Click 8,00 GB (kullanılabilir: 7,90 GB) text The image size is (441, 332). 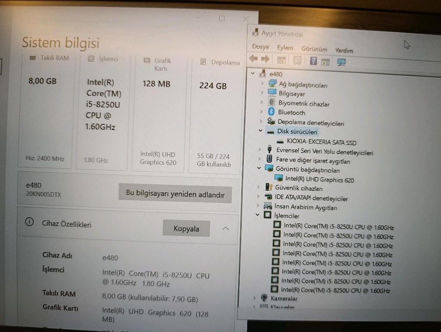(x=150, y=298)
